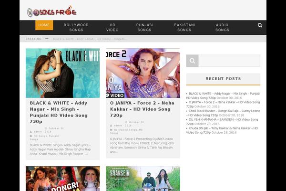Open the HD Video menu

coord(112,27)
